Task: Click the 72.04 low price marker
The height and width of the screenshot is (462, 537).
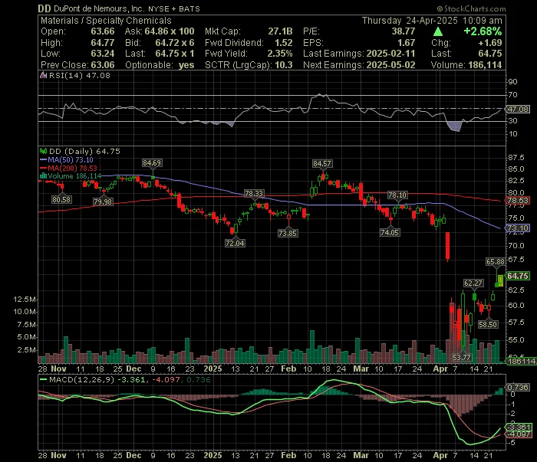Action: point(235,243)
